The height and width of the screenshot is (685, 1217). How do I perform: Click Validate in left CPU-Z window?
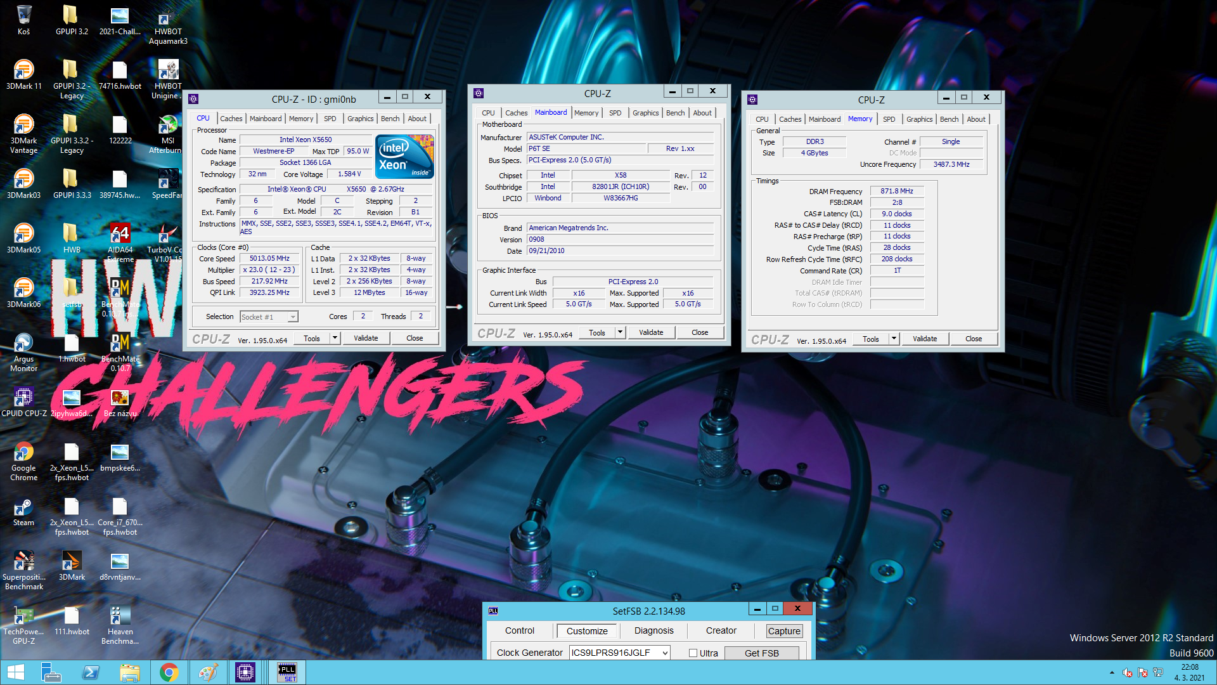[366, 338]
